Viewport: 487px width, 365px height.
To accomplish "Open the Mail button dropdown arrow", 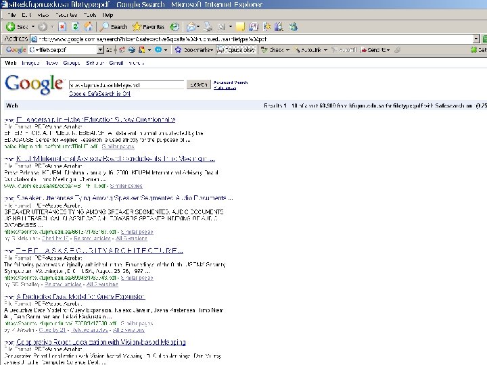I will (x=198, y=27).
